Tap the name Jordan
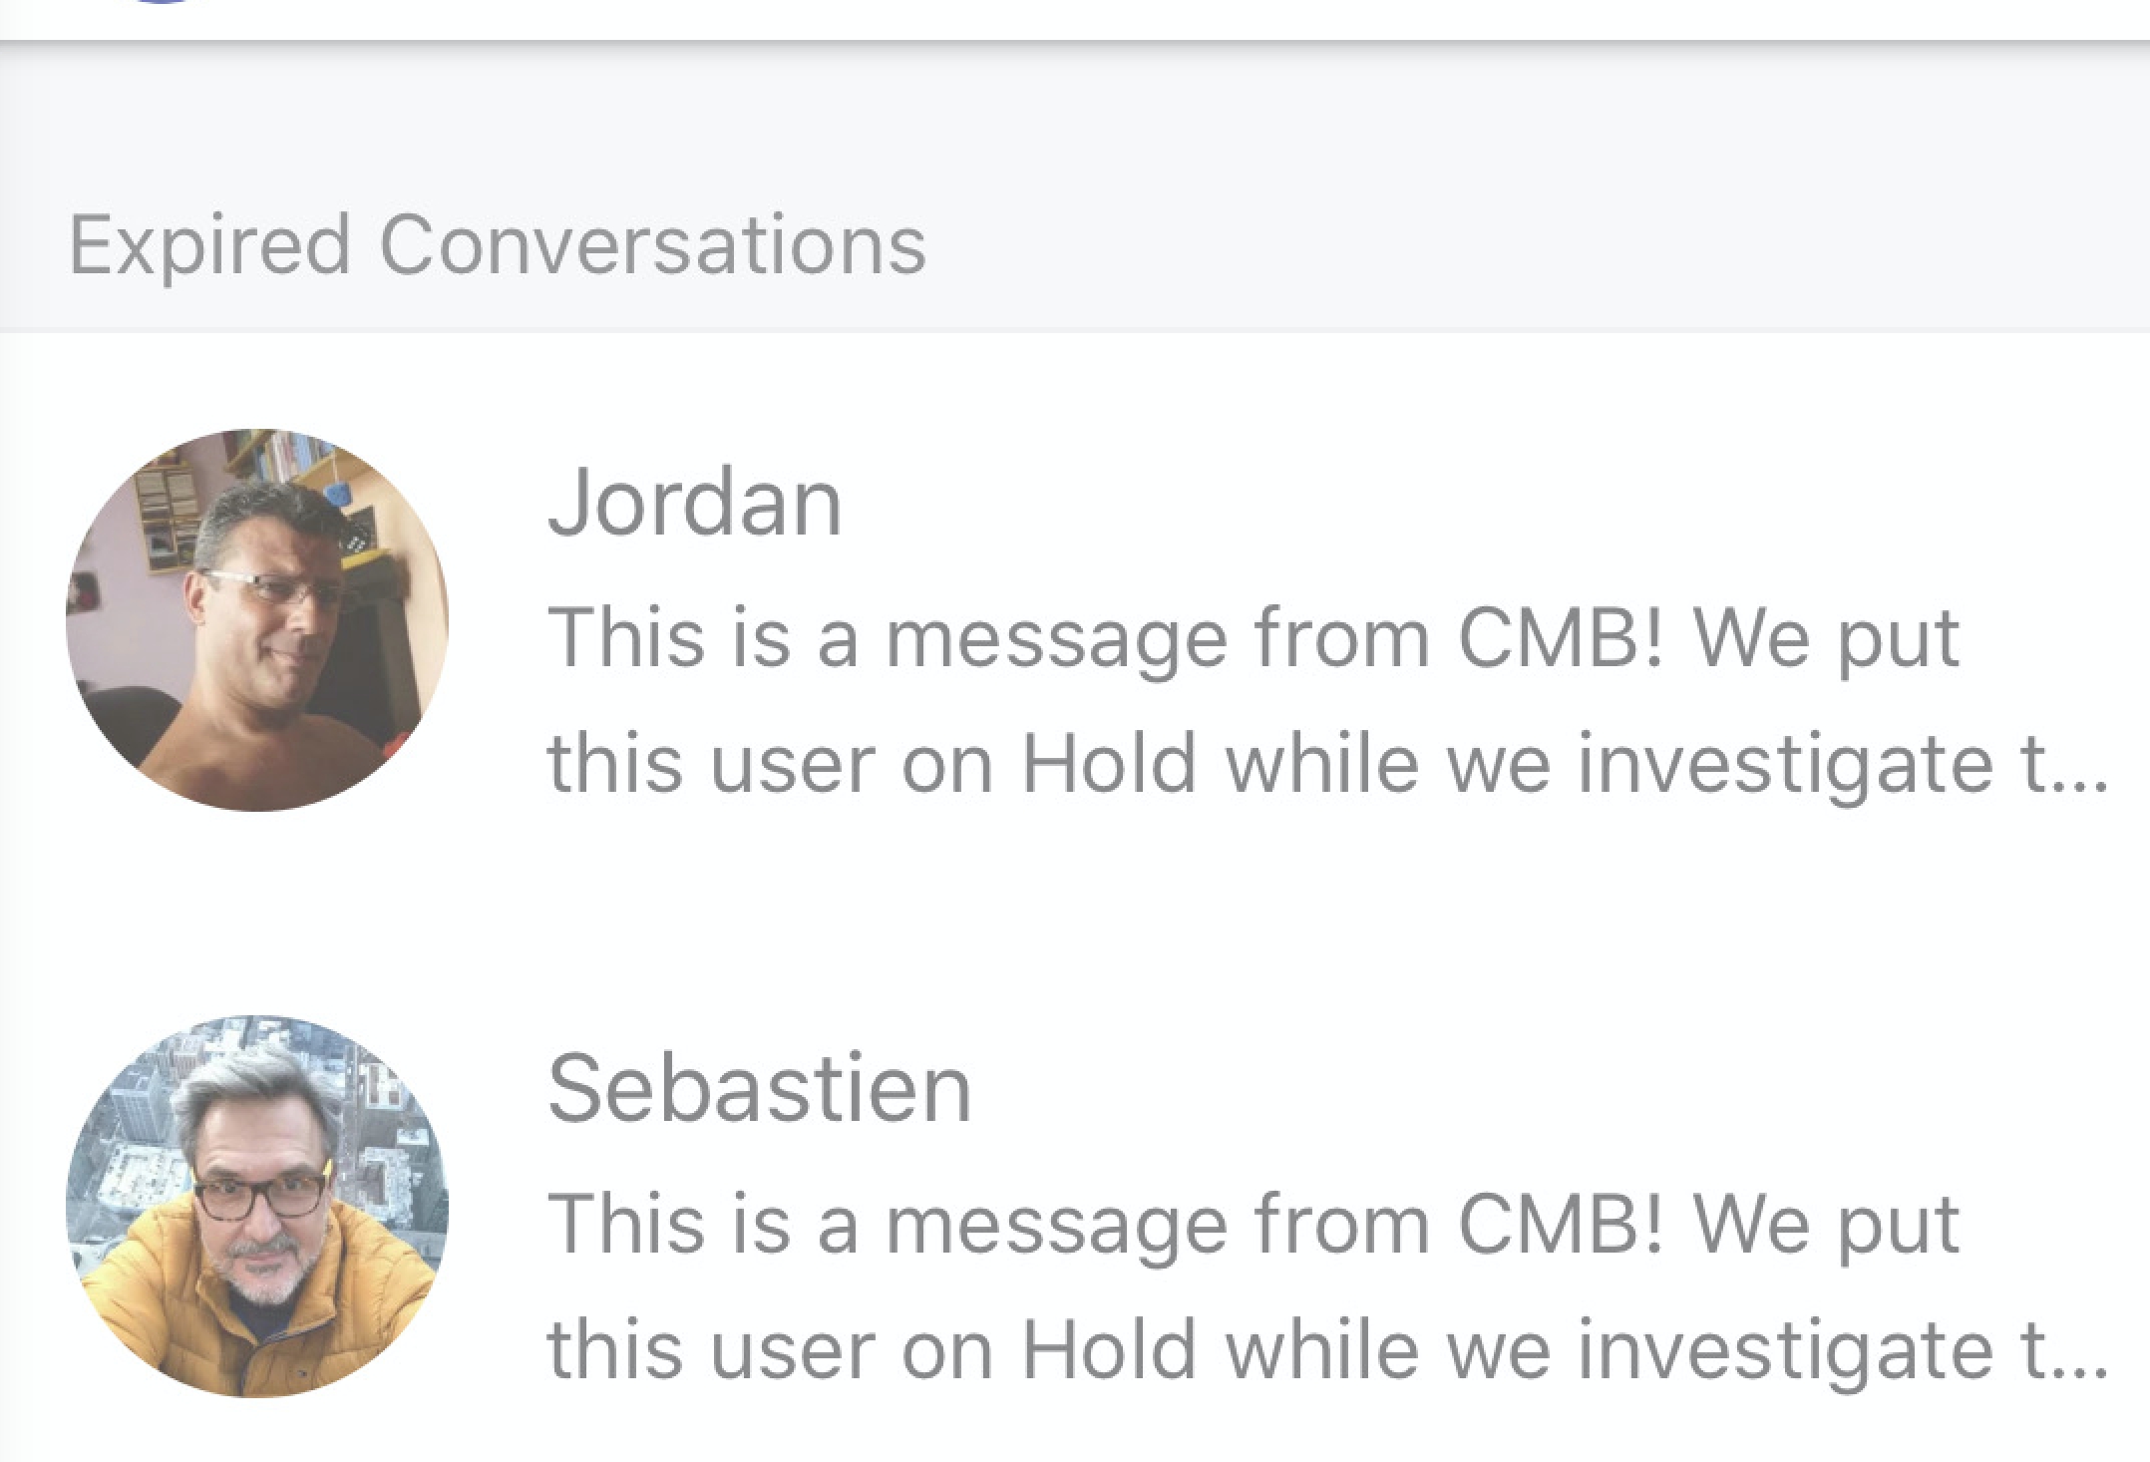The height and width of the screenshot is (1462, 2150). tap(695, 503)
